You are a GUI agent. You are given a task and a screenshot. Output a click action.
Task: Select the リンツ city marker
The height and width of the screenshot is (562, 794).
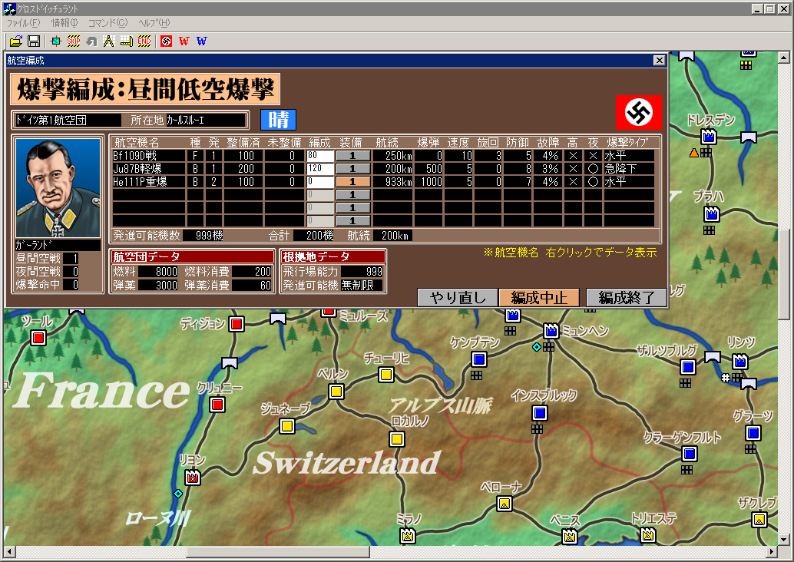pyautogui.click(x=739, y=362)
